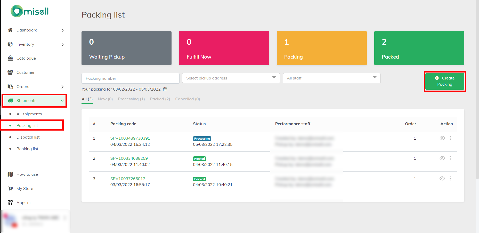Click the page vertical scrollbar
The image size is (479, 233).
point(477,89)
